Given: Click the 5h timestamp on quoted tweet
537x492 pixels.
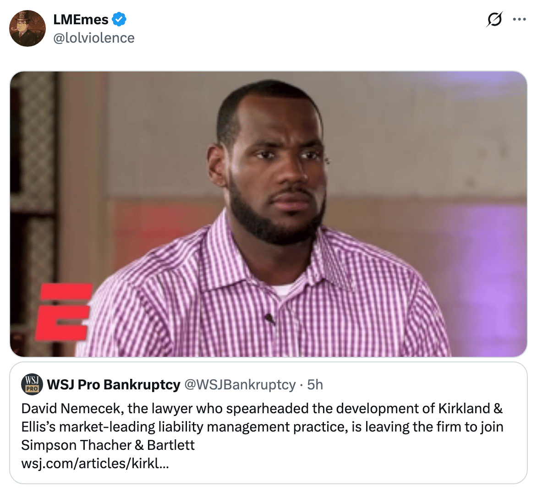Looking at the screenshot, I should [x=315, y=384].
